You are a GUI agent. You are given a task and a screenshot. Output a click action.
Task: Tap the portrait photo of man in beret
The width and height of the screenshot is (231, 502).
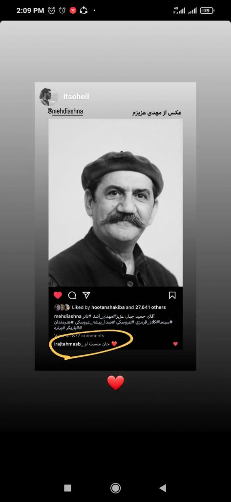[115, 202]
